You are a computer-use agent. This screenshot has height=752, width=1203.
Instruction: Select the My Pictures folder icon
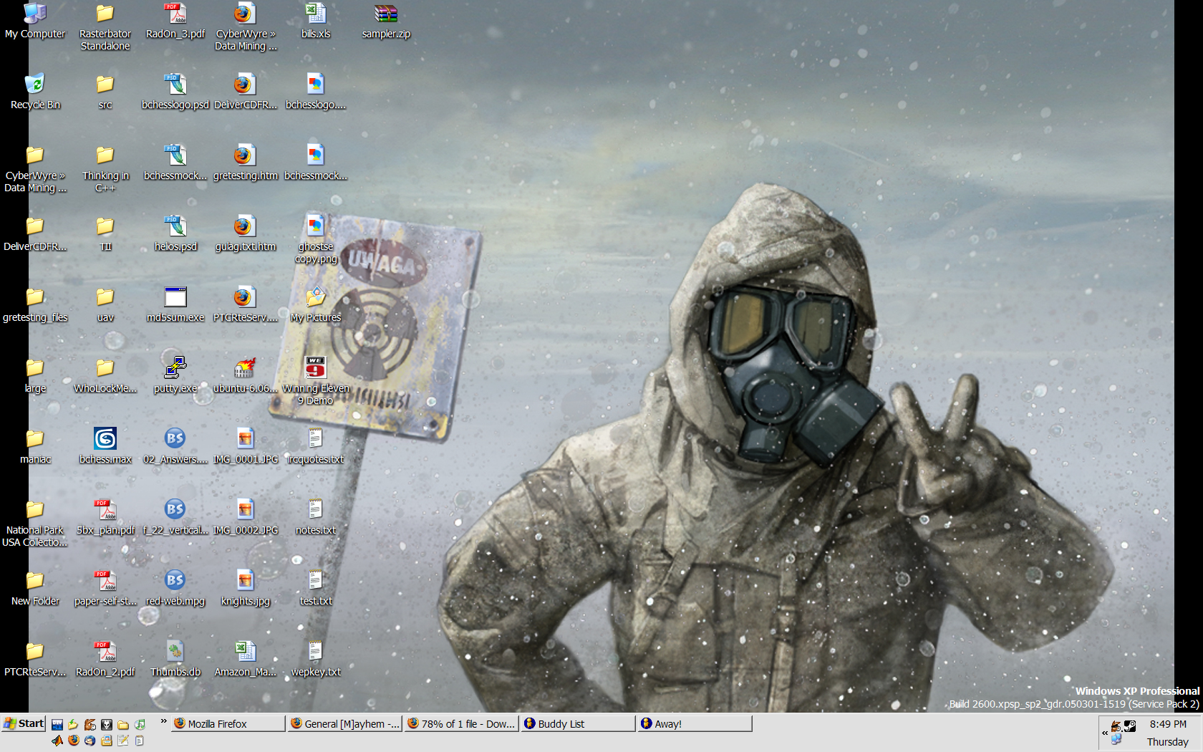coord(316,304)
